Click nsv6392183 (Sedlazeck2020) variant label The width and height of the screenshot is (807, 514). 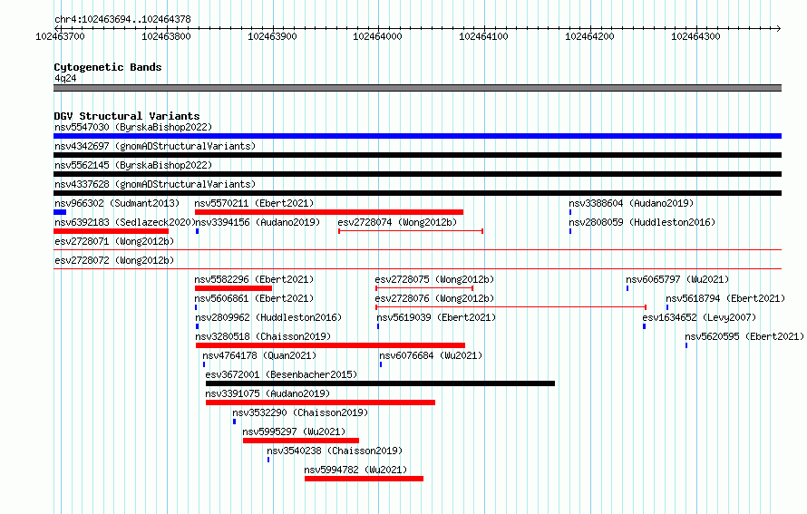[x=124, y=222]
